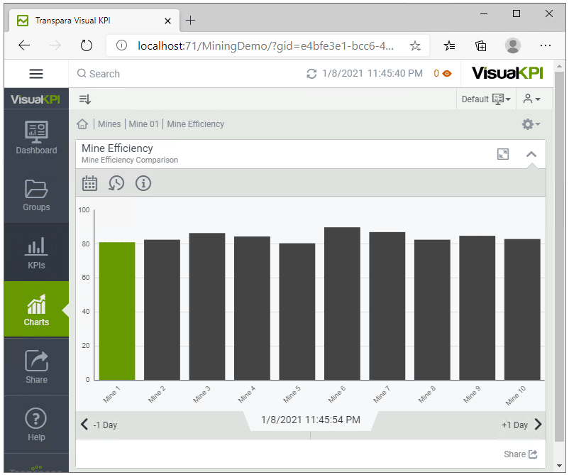Click the Mine 01 breadcrumb link
The height and width of the screenshot is (475, 569).
pos(143,124)
